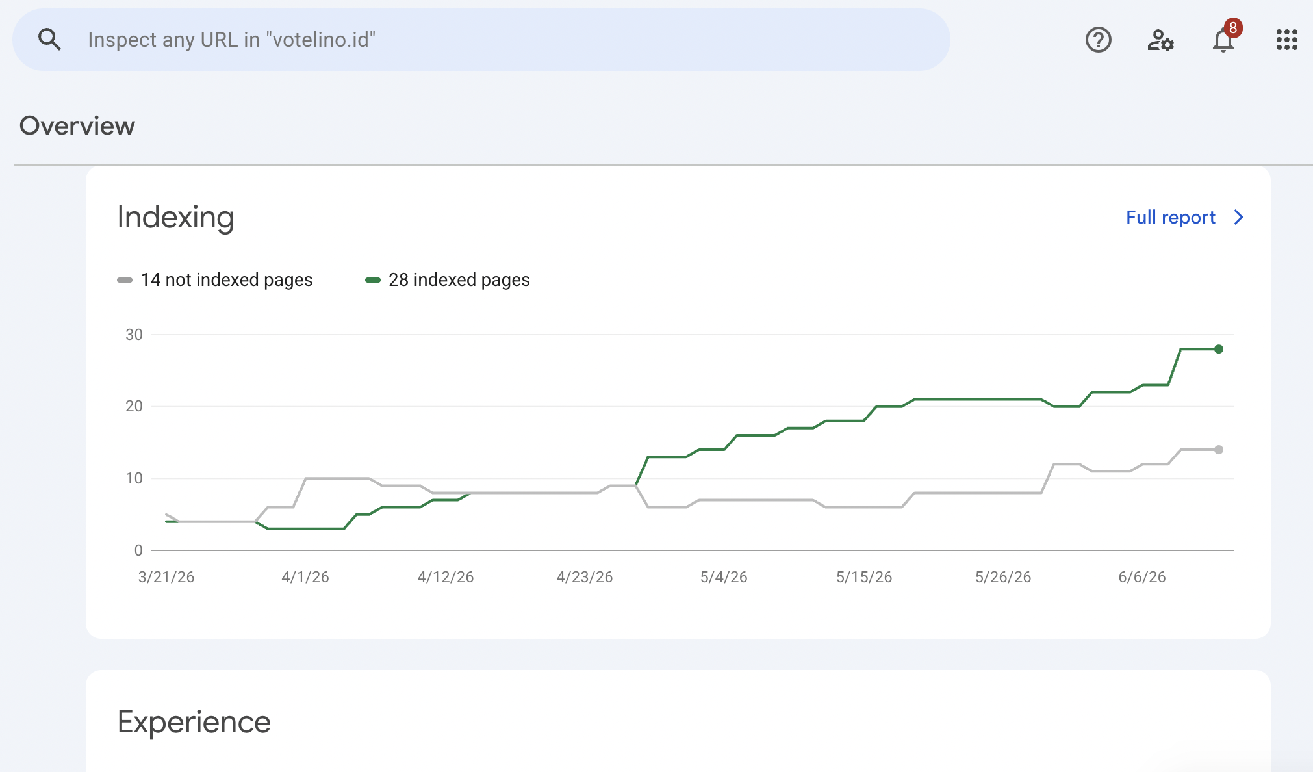The image size is (1313, 772).
Task: Click the gray not indexed legend swatch
Action: pos(124,280)
